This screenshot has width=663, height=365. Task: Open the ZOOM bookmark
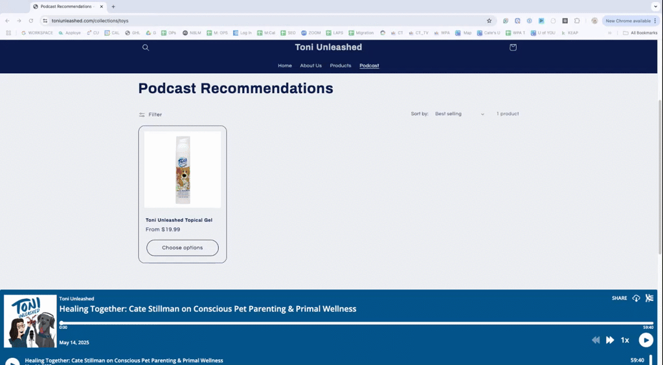(x=311, y=33)
